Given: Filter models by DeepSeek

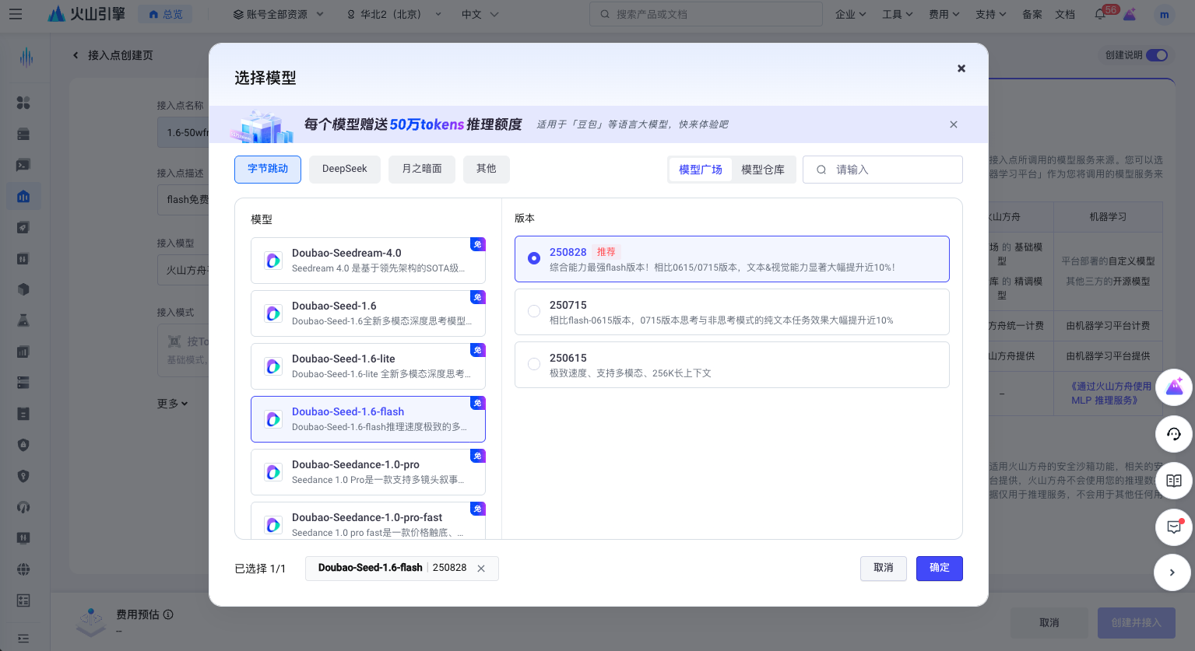Looking at the screenshot, I should click(x=345, y=169).
